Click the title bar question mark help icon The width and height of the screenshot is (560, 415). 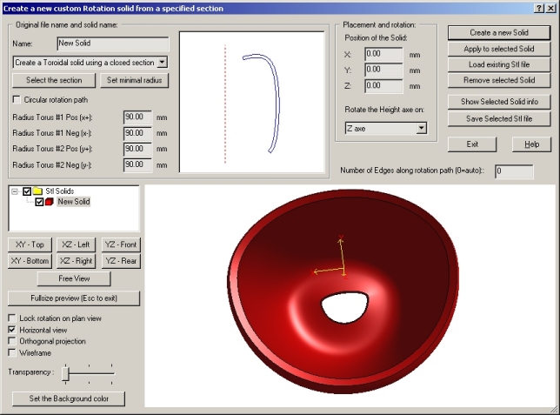click(x=540, y=8)
